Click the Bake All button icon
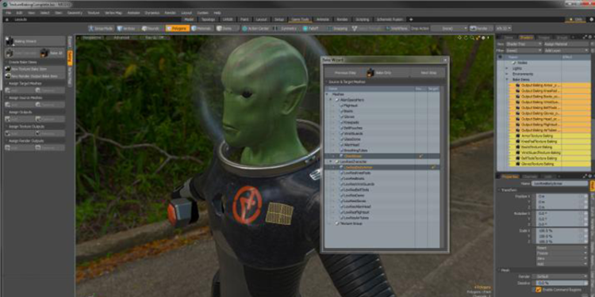 click(x=44, y=53)
